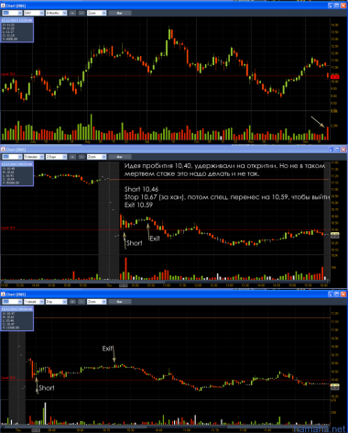Click the chart window icon in top title bar

coord(3,6)
